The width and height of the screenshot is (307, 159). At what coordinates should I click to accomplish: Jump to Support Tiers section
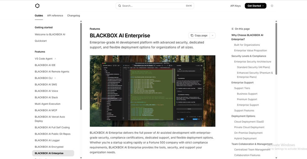pyautogui.click(x=242, y=88)
